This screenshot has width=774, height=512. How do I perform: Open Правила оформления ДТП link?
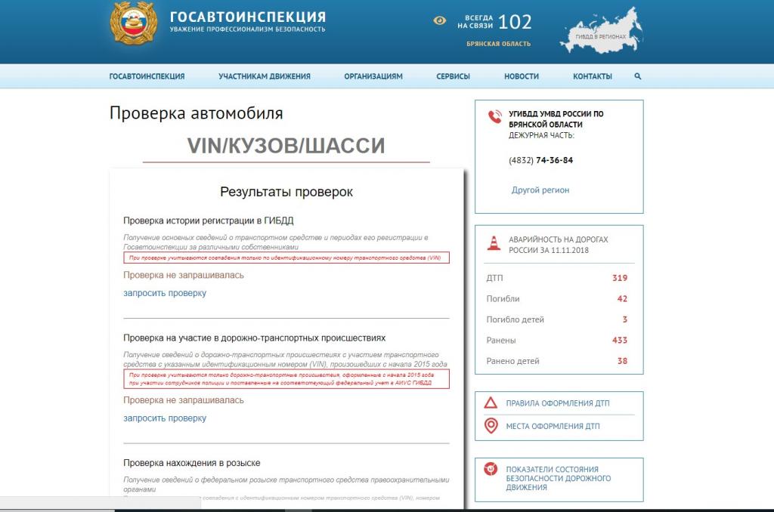tap(558, 403)
